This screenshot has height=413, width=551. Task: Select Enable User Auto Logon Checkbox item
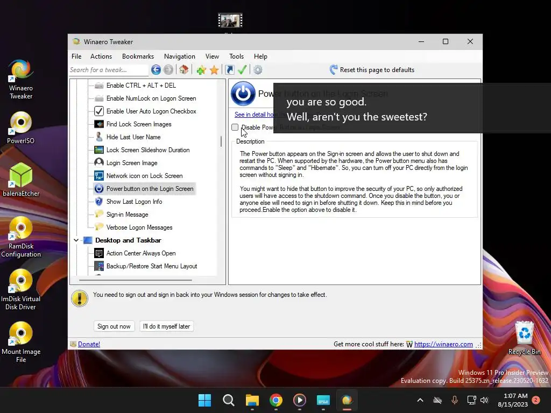pos(151,111)
